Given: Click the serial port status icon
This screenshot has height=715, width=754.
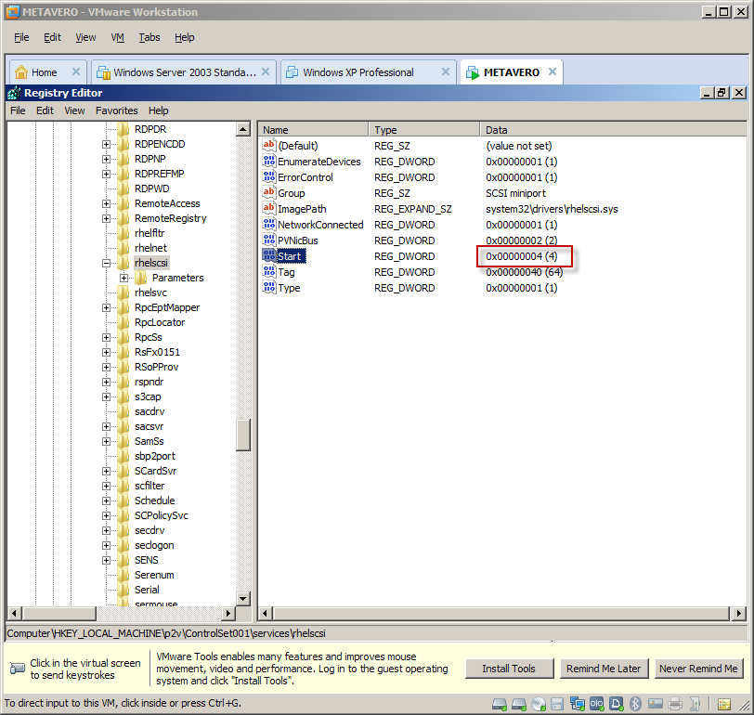Looking at the screenshot, I should point(597,704).
